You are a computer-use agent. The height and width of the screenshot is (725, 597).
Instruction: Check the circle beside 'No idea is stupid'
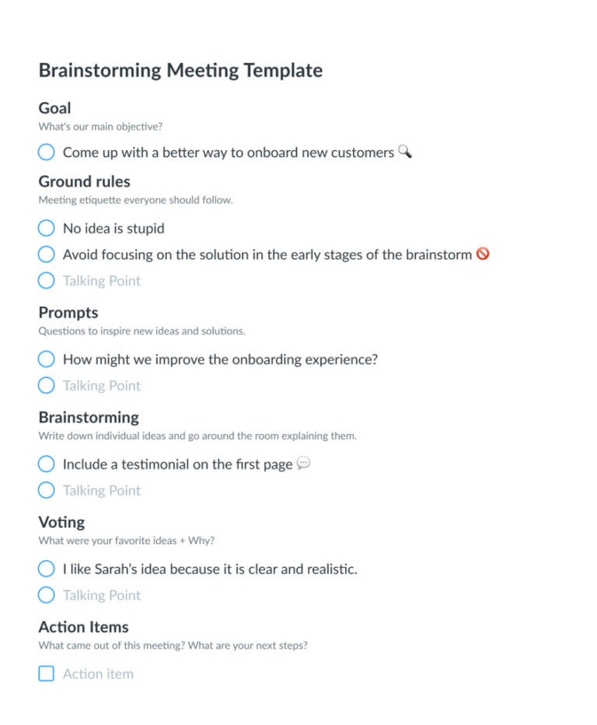[x=46, y=228]
